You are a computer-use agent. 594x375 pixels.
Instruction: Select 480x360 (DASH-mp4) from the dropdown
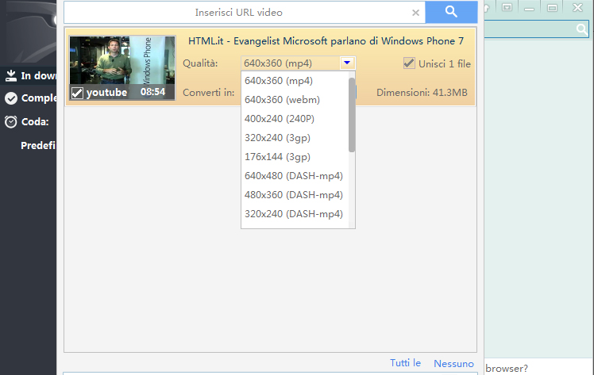tap(293, 194)
